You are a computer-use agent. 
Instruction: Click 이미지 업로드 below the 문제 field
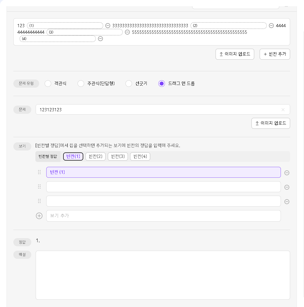(x=271, y=123)
